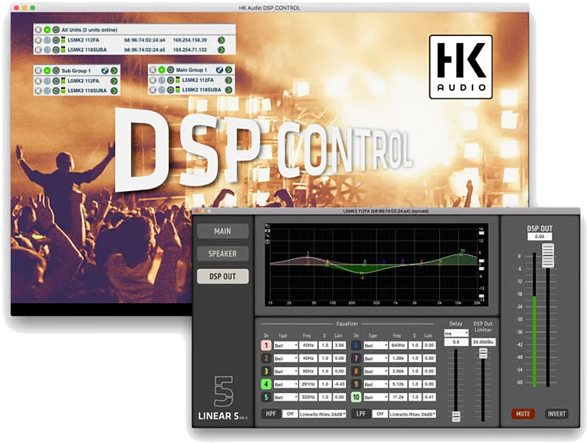This screenshot has width=587, height=443.
Task: Toggle equalizer band 2 on/off
Action: coord(266,358)
